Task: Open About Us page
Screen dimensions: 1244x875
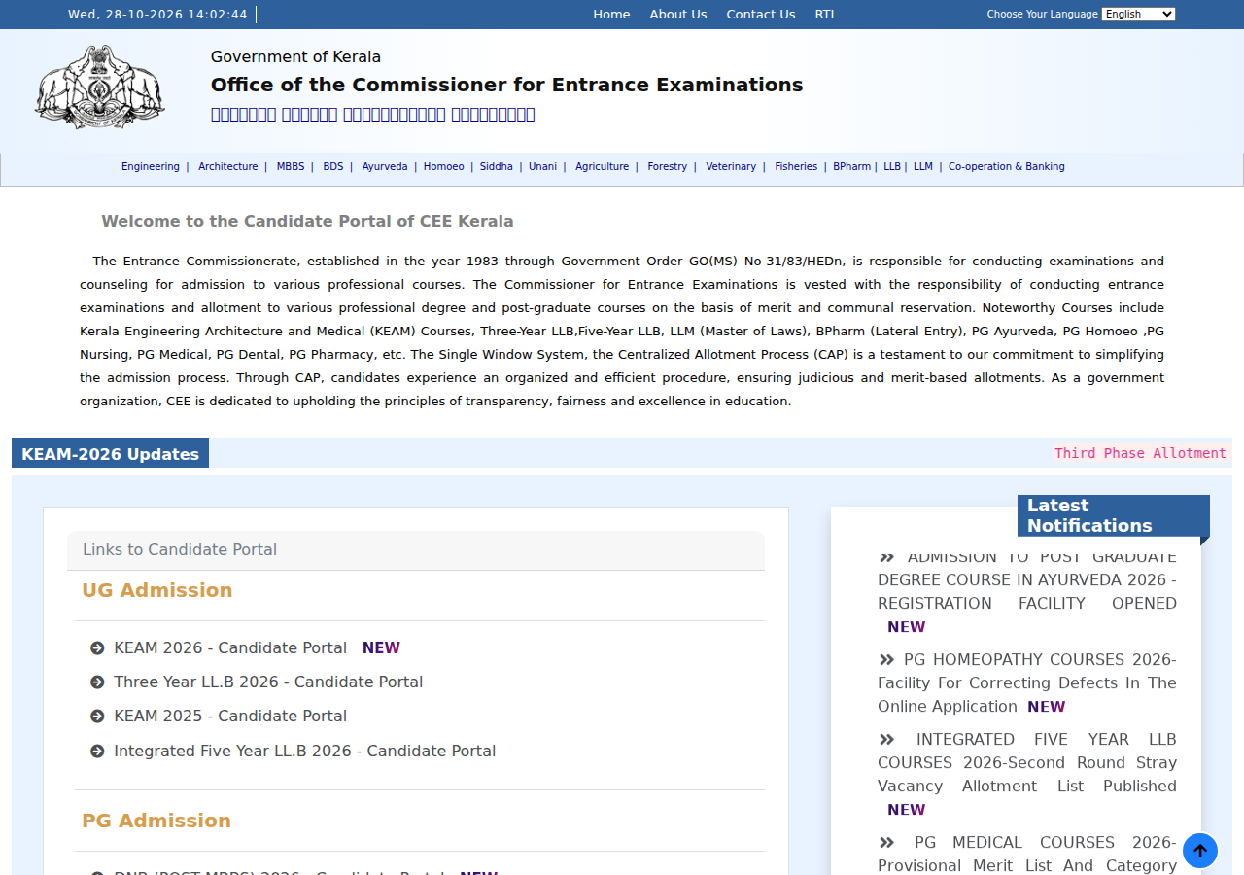Action: pos(678,14)
